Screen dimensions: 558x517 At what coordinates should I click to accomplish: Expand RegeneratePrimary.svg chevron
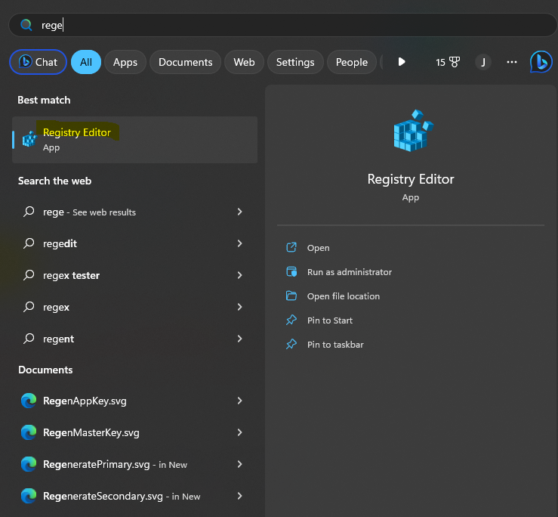240,464
